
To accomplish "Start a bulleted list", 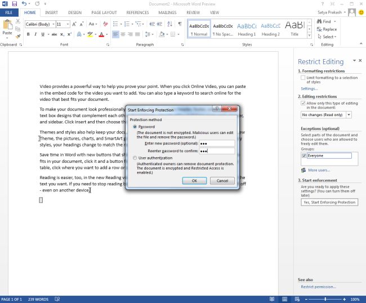I will (115, 24).
